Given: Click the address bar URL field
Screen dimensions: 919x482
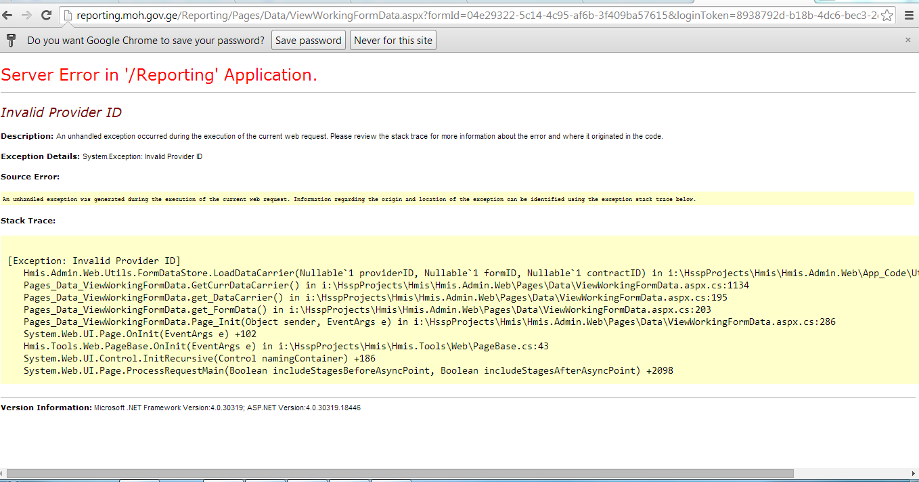Looking at the screenshot, I should (x=474, y=15).
